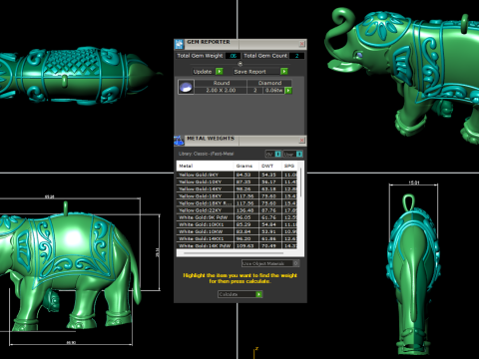Toggle the User library switch
Viewport: 479px width, 359px height.
point(299,154)
